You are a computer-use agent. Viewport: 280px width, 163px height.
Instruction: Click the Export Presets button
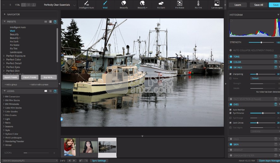point(11,77)
